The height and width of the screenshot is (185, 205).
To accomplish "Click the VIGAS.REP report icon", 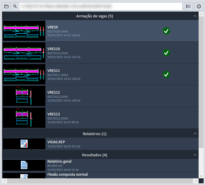I will point(24,144).
